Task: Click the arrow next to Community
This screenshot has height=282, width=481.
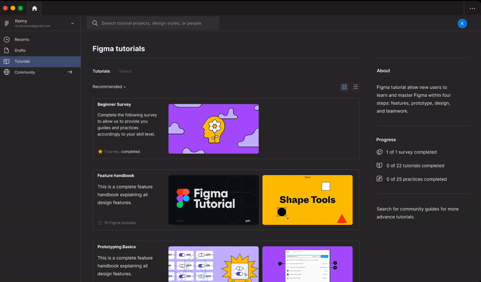Action: click(70, 72)
